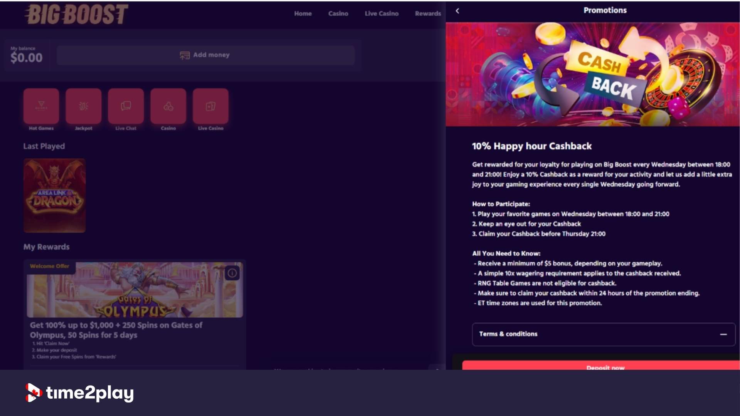Screen dimensions: 740x416
Task: Click the My Rewards heading
Action: (47, 247)
